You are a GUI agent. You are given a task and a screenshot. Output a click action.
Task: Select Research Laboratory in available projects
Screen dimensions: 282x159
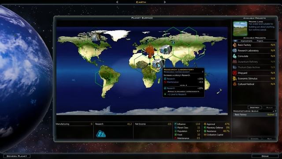tap(254, 50)
